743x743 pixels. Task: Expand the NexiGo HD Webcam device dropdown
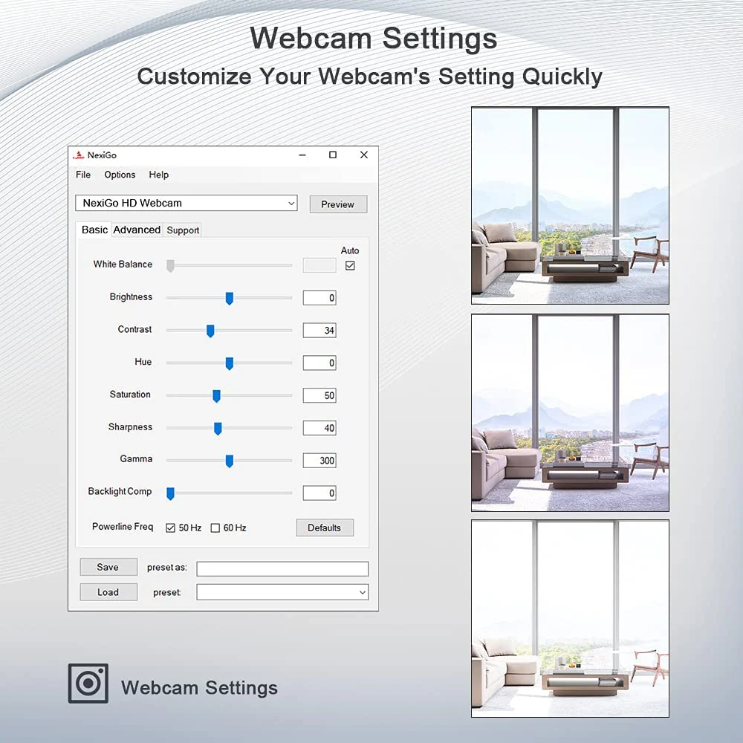pyautogui.click(x=291, y=203)
